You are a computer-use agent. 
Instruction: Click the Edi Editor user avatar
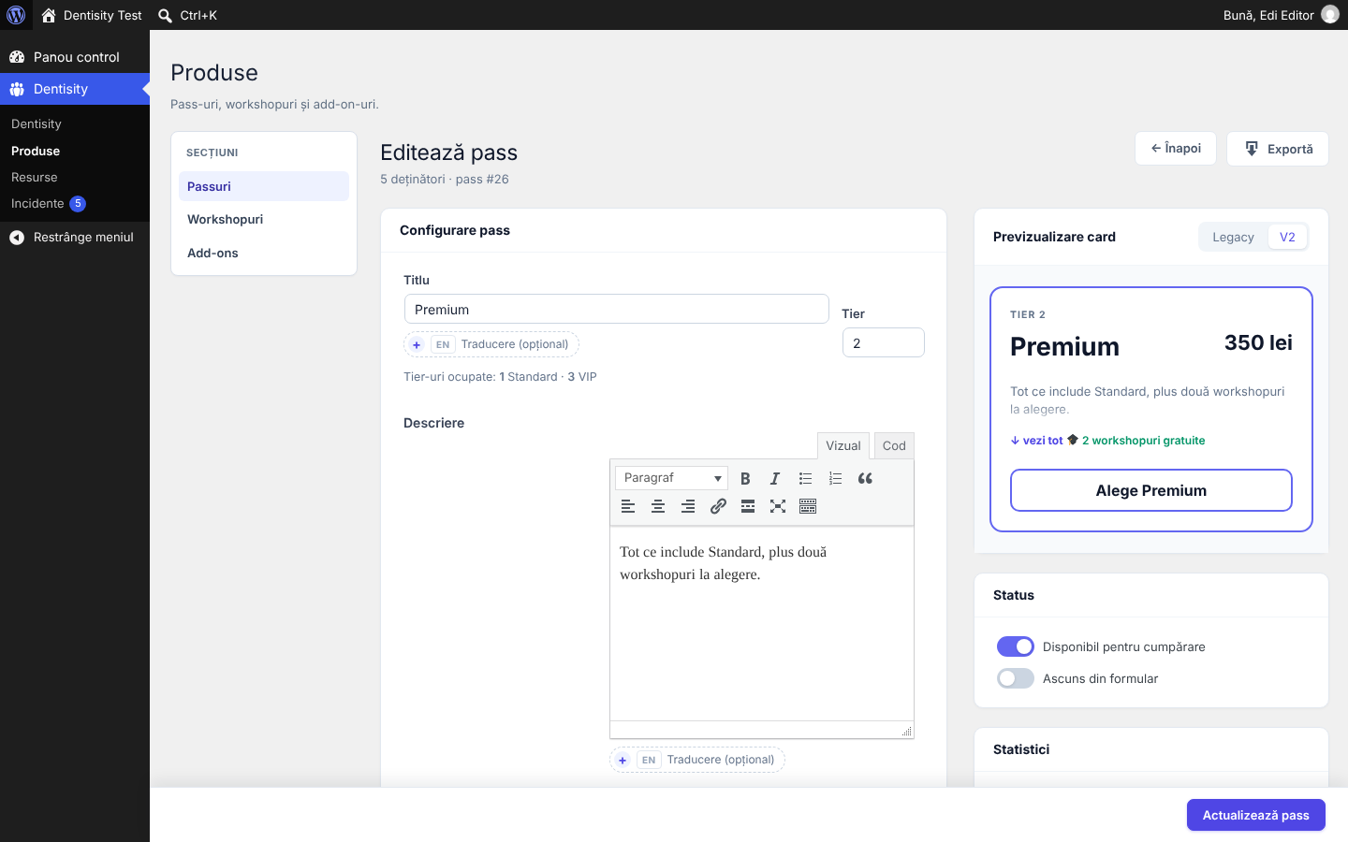click(1330, 15)
